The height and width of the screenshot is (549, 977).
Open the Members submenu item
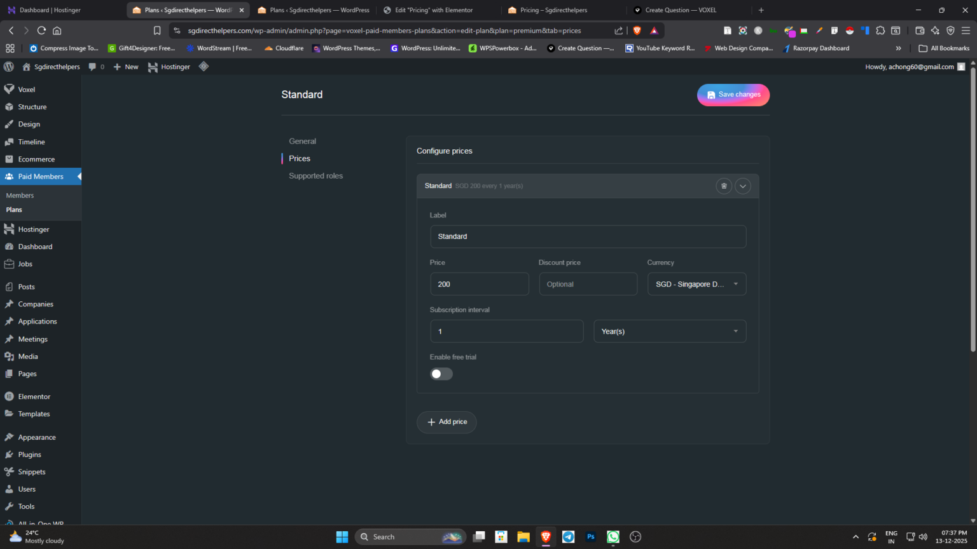pos(20,196)
